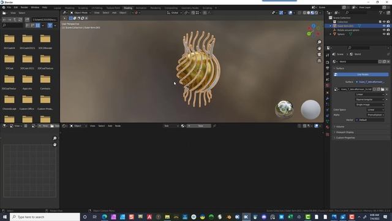Toggle render camera icon for Sphere
The height and width of the screenshot is (221, 392).
388,34
